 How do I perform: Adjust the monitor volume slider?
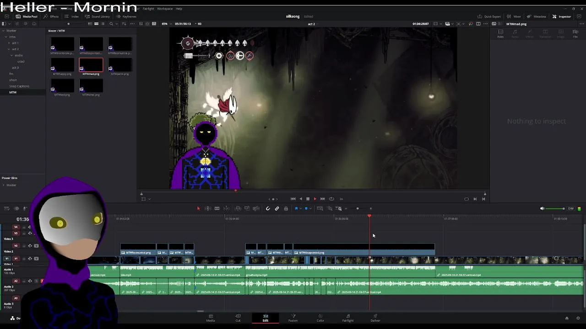click(x=556, y=209)
